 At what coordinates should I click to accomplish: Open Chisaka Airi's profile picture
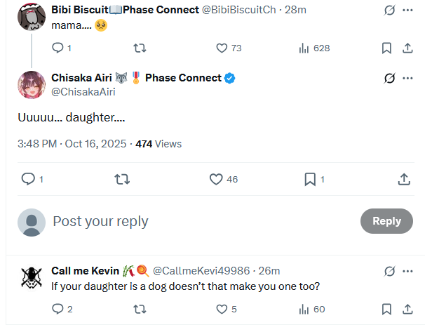31,84
